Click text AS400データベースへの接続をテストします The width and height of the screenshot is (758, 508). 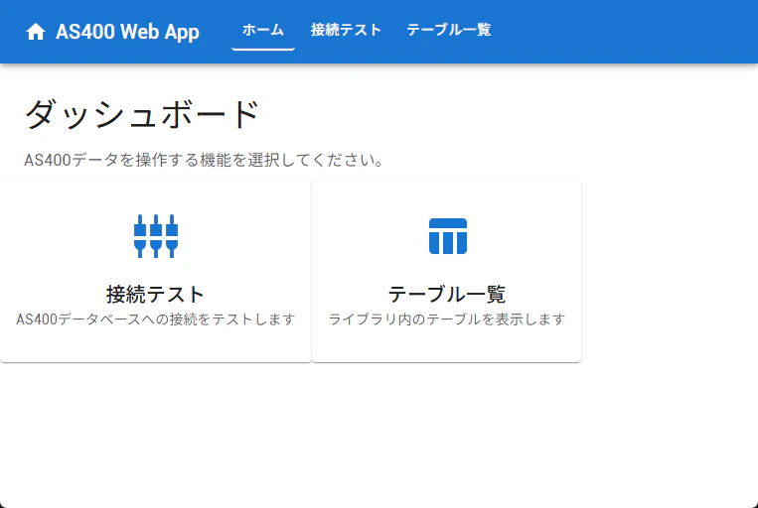point(156,319)
